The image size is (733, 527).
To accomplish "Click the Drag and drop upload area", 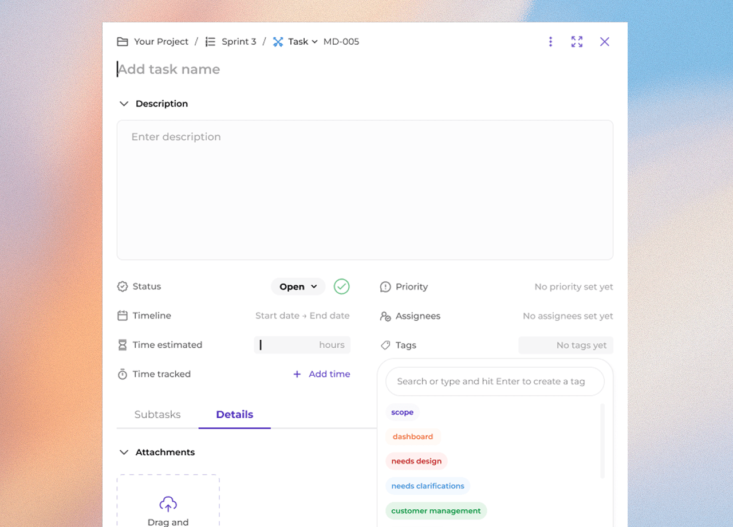I will [168, 501].
